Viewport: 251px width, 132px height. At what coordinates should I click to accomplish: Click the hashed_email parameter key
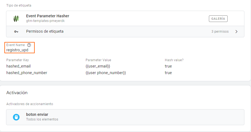(x=18, y=66)
